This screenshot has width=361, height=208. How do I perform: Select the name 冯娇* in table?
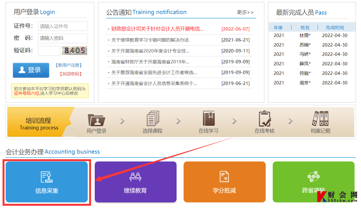pos(305,54)
